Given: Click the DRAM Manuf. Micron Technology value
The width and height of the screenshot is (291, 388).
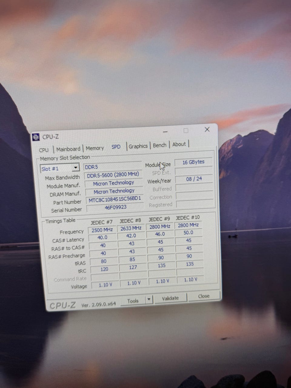Looking at the screenshot, I should point(114,191).
